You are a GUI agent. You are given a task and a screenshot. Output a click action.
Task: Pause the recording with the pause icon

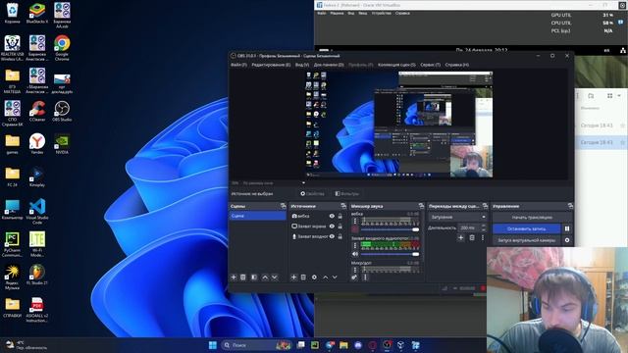point(567,228)
